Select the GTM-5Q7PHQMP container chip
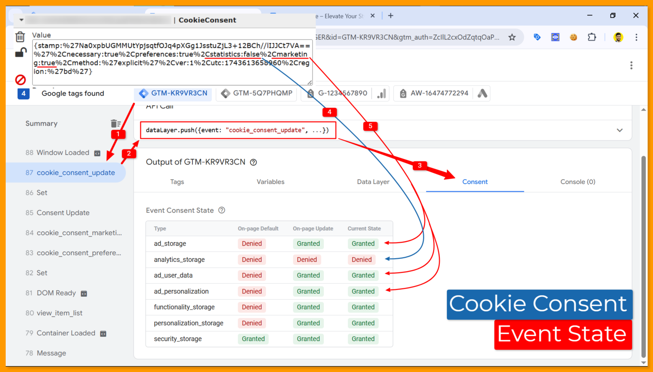The height and width of the screenshot is (372, 653). point(256,93)
